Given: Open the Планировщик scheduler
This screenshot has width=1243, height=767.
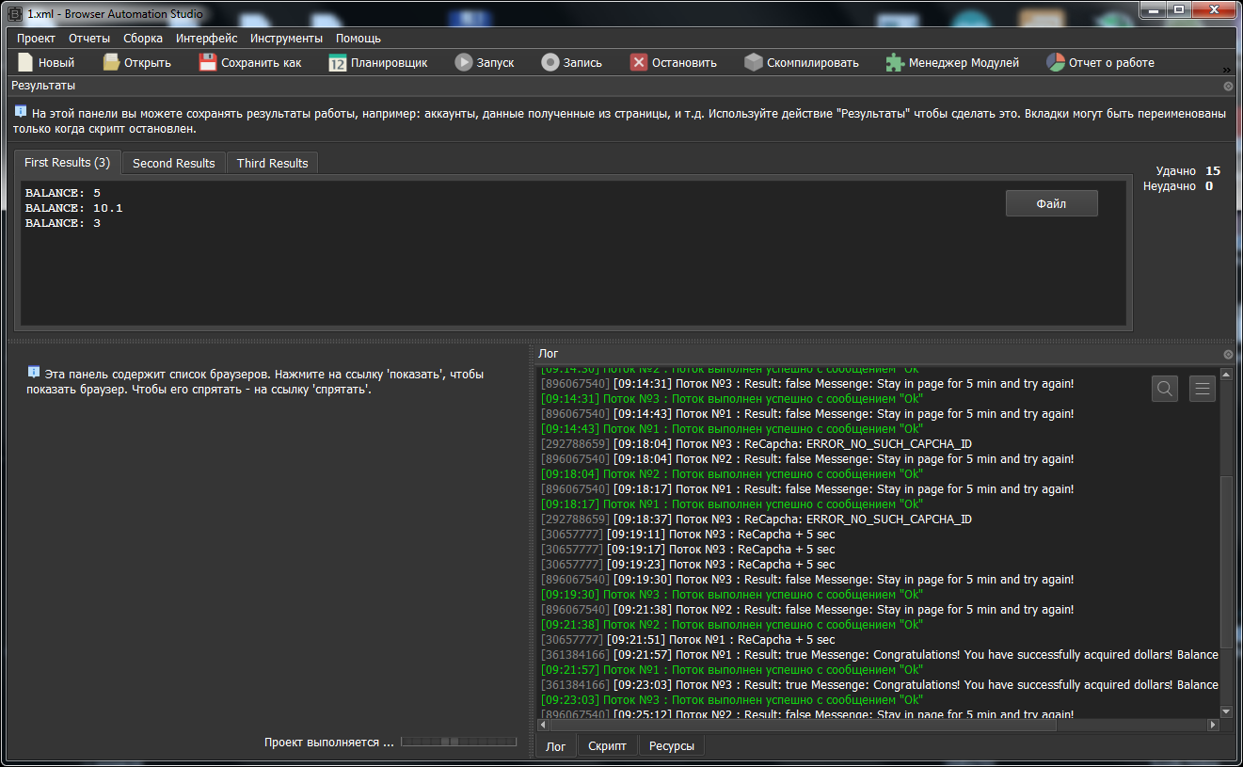Looking at the screenshot, I should tap(378, 62).
